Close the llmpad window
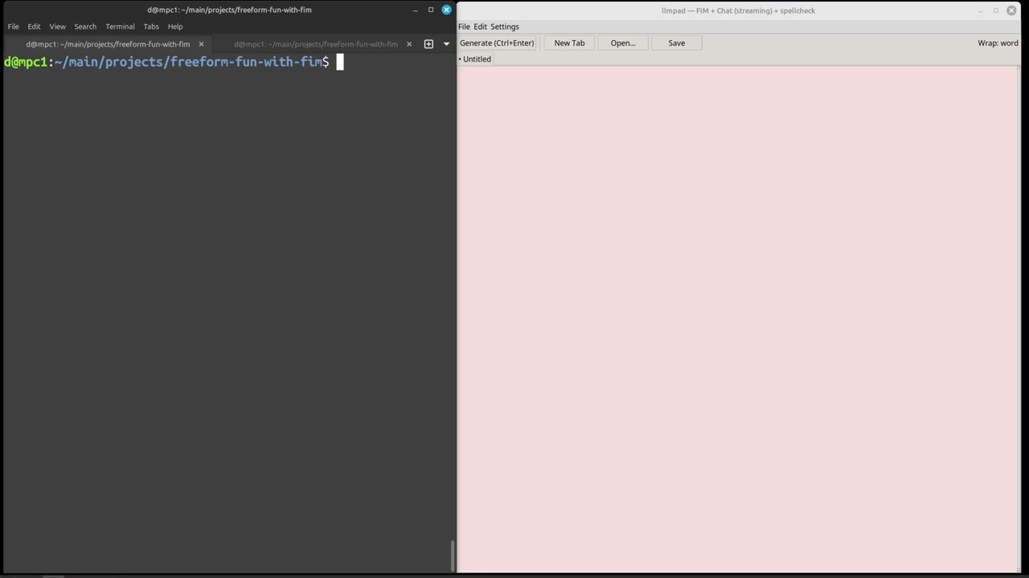The width and height of the screenshot is (1029, 578). point(1012,10)
